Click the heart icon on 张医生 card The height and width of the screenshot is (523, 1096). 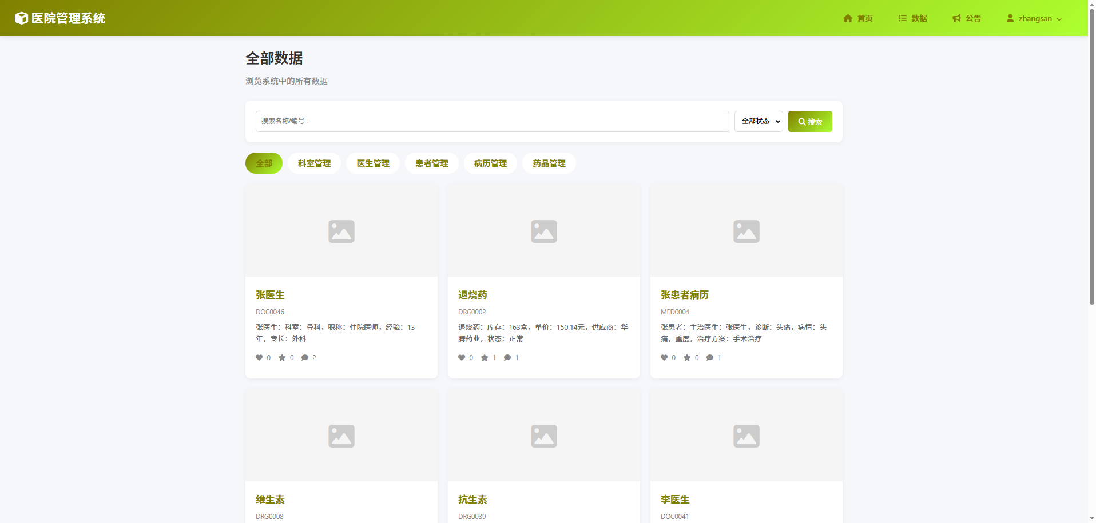click(259, 358)
